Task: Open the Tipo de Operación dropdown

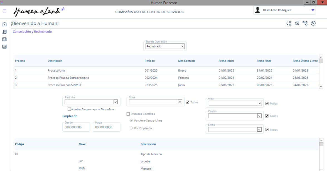Action: (165, 46)
